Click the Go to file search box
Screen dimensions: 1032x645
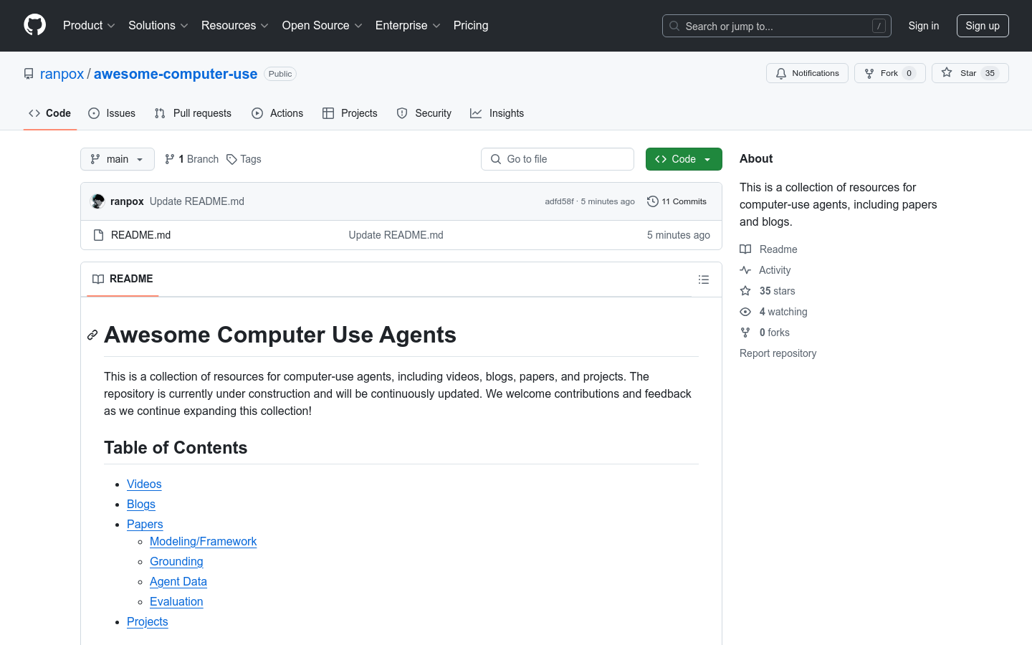click(558, 159)
